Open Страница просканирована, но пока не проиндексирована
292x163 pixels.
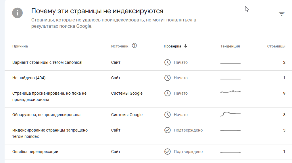click(x=49, y=96)
